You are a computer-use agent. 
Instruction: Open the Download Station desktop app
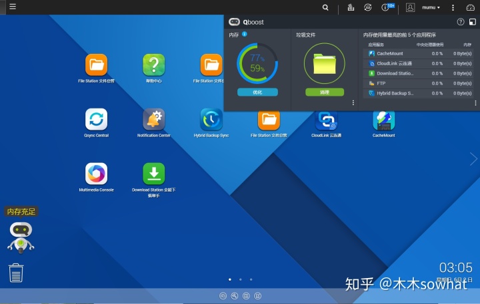click(154, 174)
